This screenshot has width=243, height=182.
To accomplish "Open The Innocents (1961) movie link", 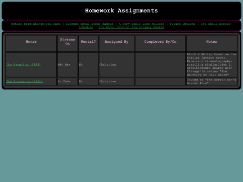I will [x=24, y=81].
